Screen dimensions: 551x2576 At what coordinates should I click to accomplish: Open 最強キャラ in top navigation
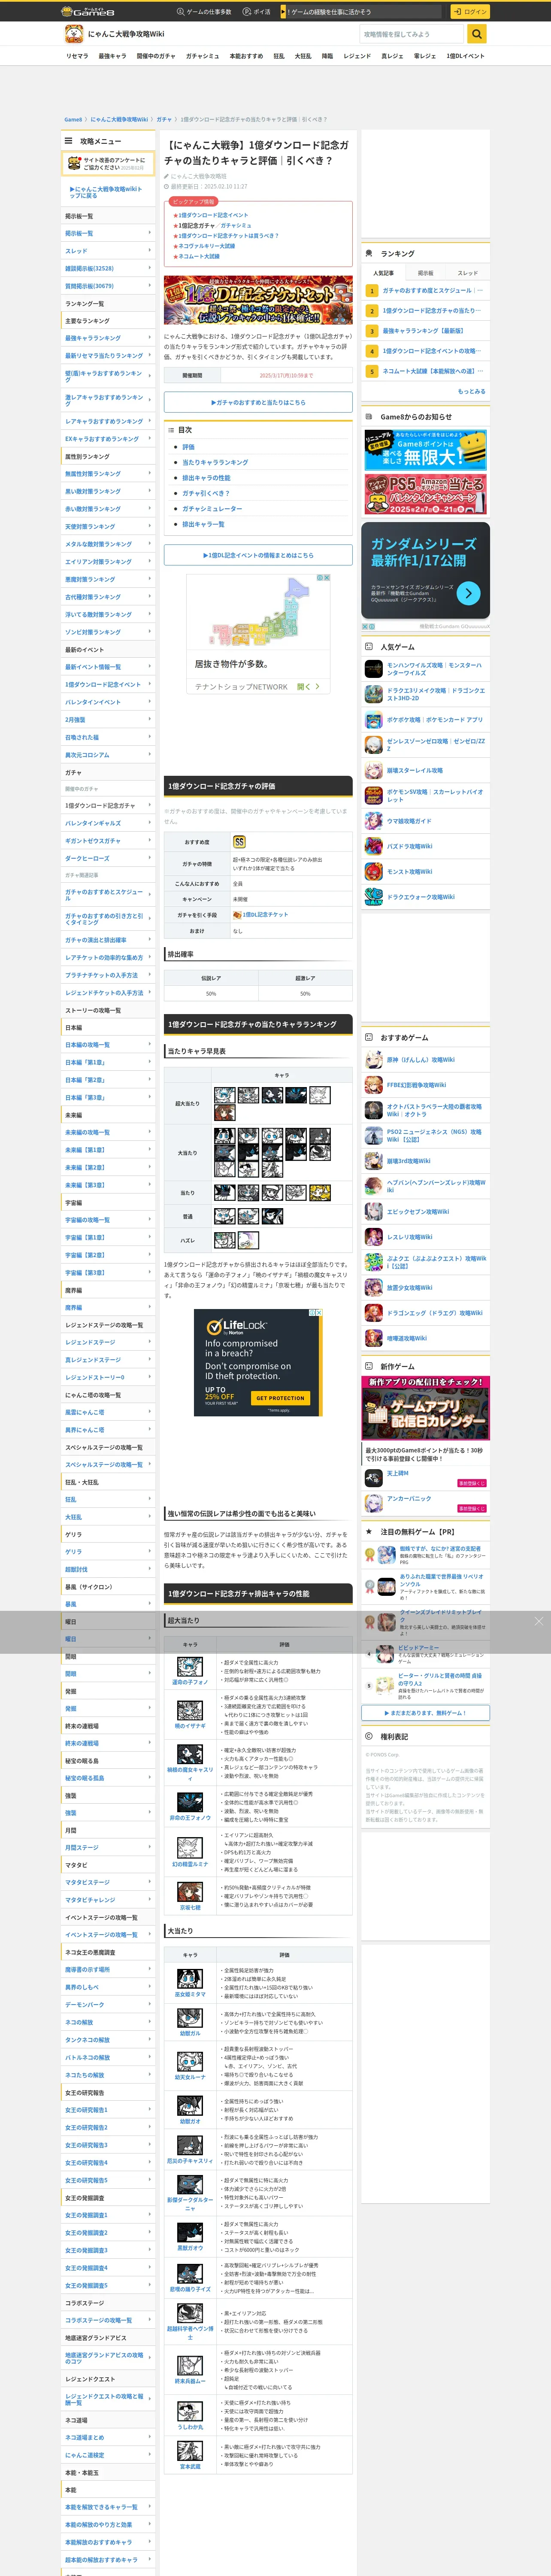(112, 56)
